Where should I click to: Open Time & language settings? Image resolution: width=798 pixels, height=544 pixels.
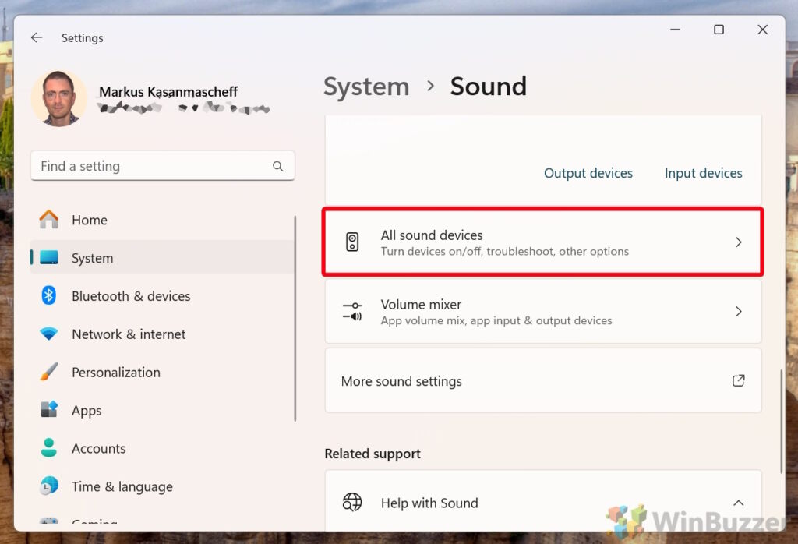coord(122,486)
